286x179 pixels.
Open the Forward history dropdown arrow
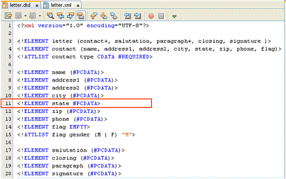click(x=39, y=16)
